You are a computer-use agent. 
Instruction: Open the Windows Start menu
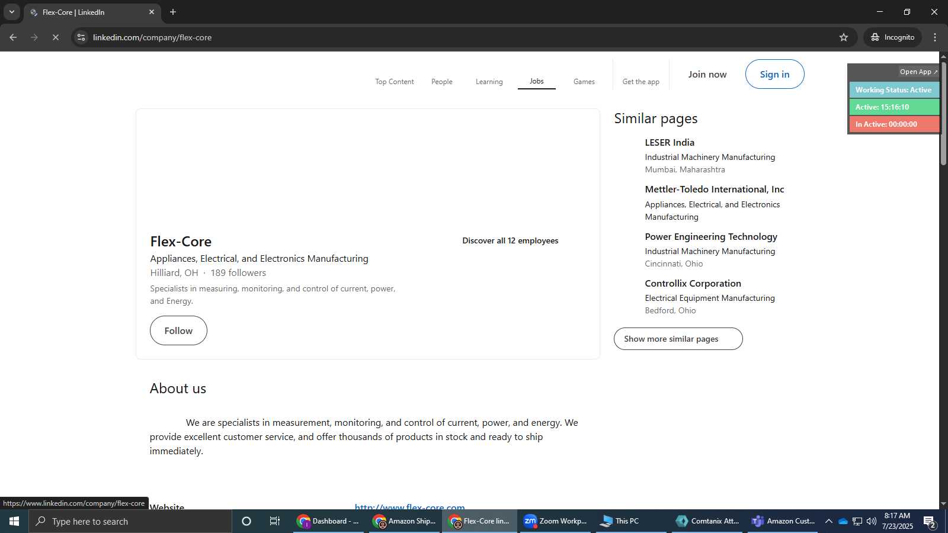[x=14, y=521]
